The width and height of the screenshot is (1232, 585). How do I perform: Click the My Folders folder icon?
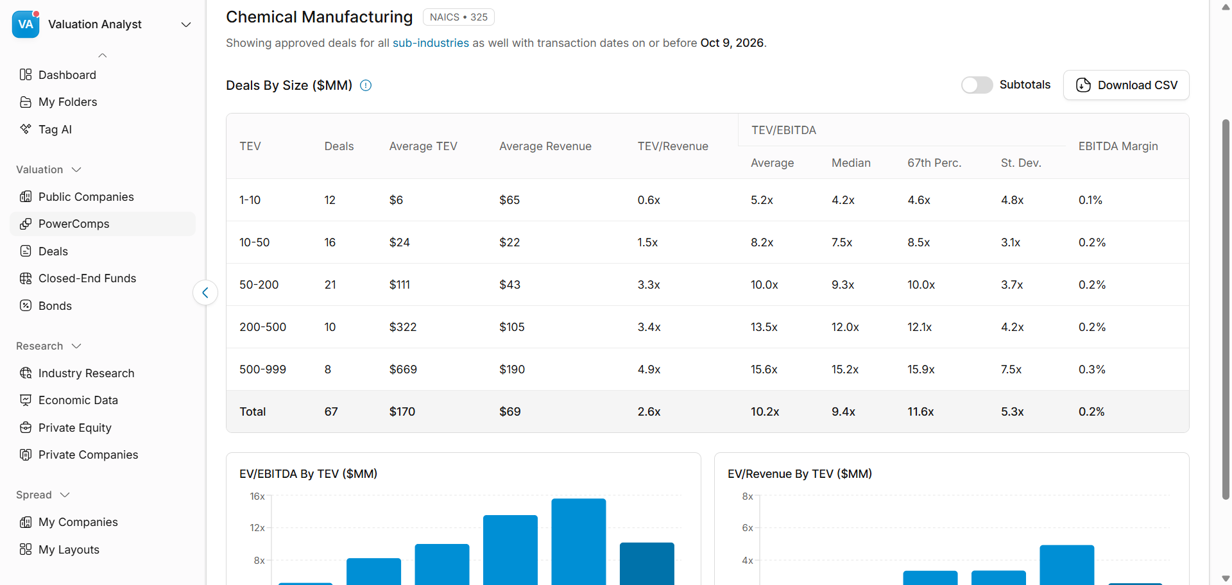coord(26,102)
